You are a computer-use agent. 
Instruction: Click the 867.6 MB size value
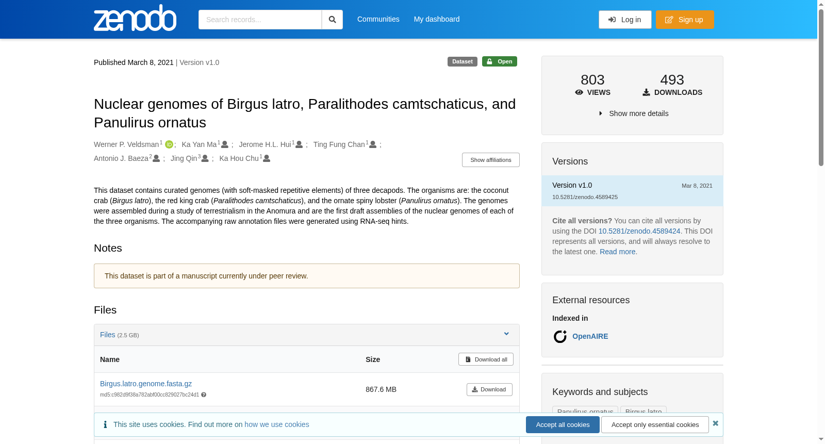(x=381, y=389)
